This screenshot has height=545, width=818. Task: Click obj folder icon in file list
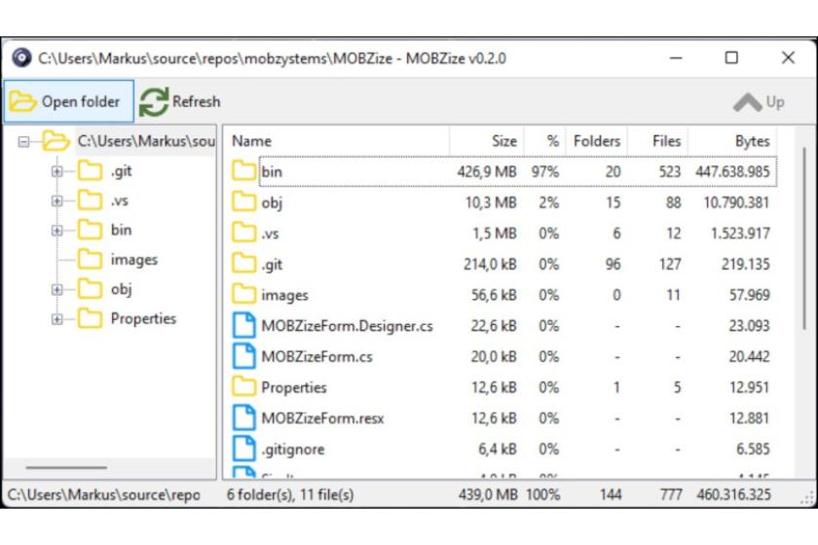coord(243,201)
